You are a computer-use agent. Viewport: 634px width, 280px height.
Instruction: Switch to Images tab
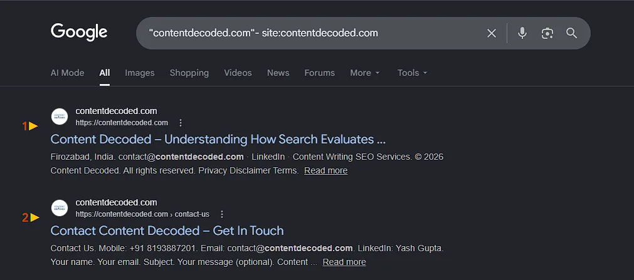(139, 73)
